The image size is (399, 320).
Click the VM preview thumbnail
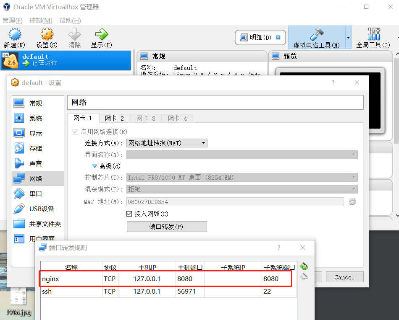tap(330, 100)
